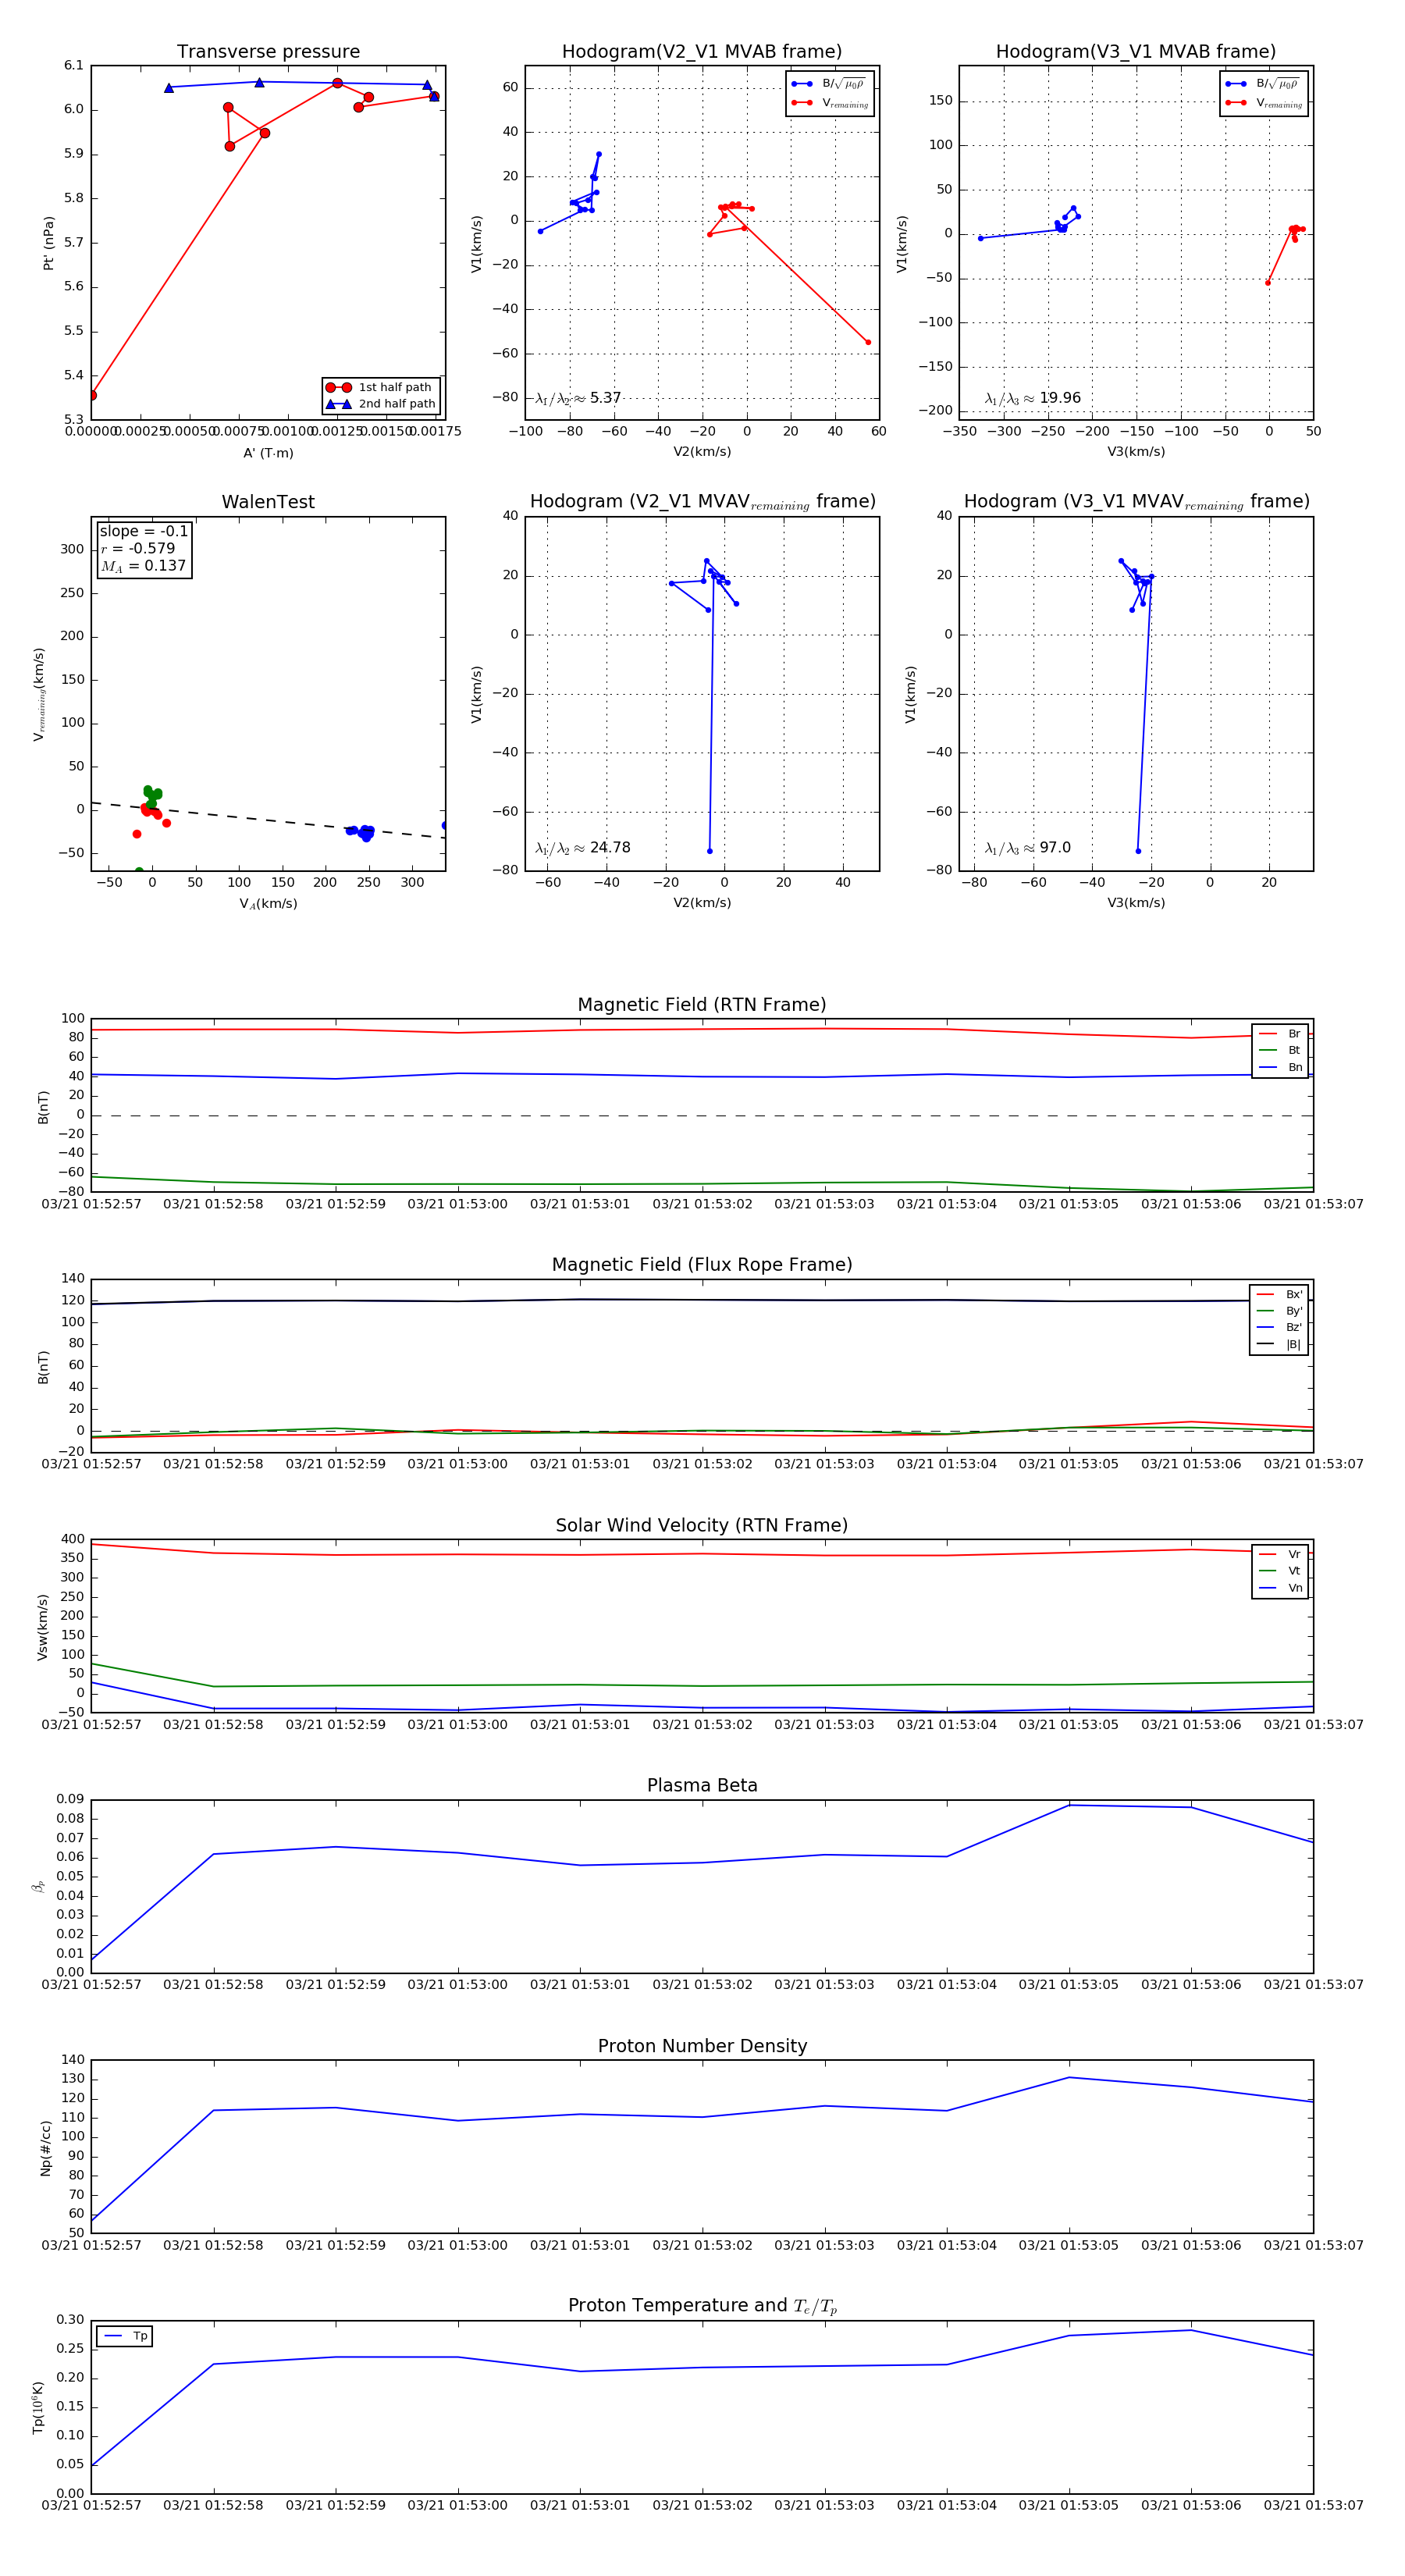Click the "Plasma Beta" plot title
Viewport: 1405px width, 2576px height.
tap(702, 1785)
